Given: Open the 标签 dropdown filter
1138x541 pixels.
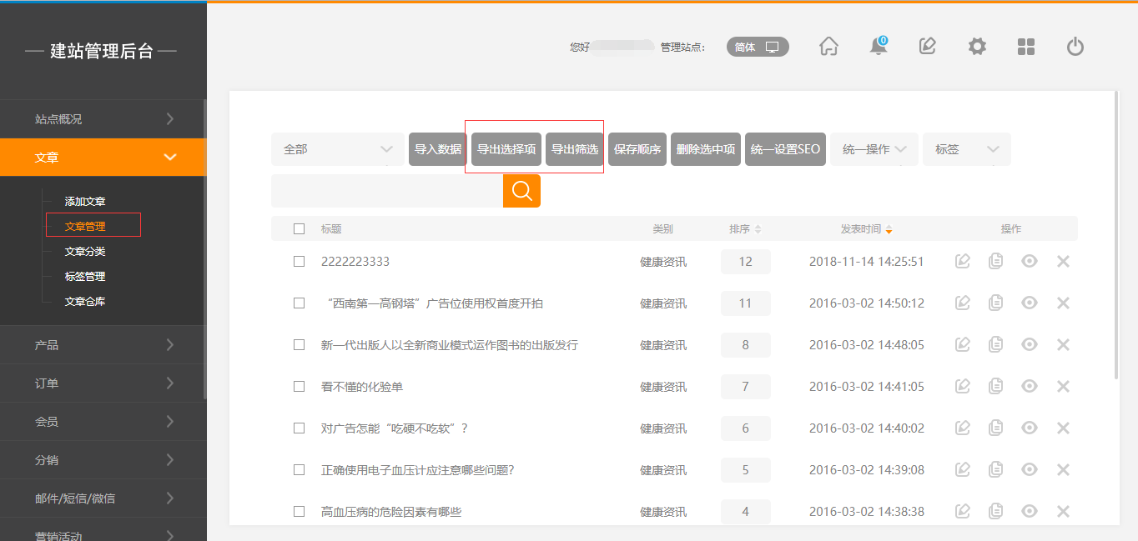Looking at the screenshot, I should tap(966, 149).
